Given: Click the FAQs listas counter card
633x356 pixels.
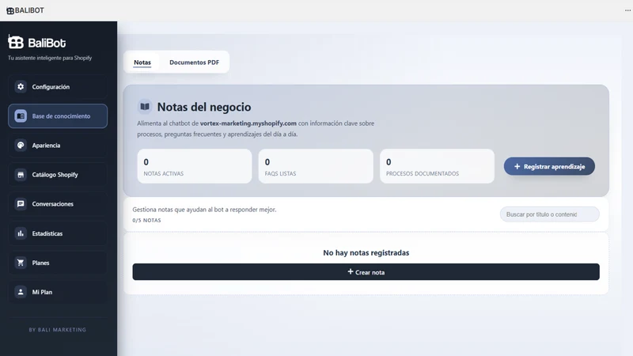Looking at the screenshot, I should click(316, 166).
